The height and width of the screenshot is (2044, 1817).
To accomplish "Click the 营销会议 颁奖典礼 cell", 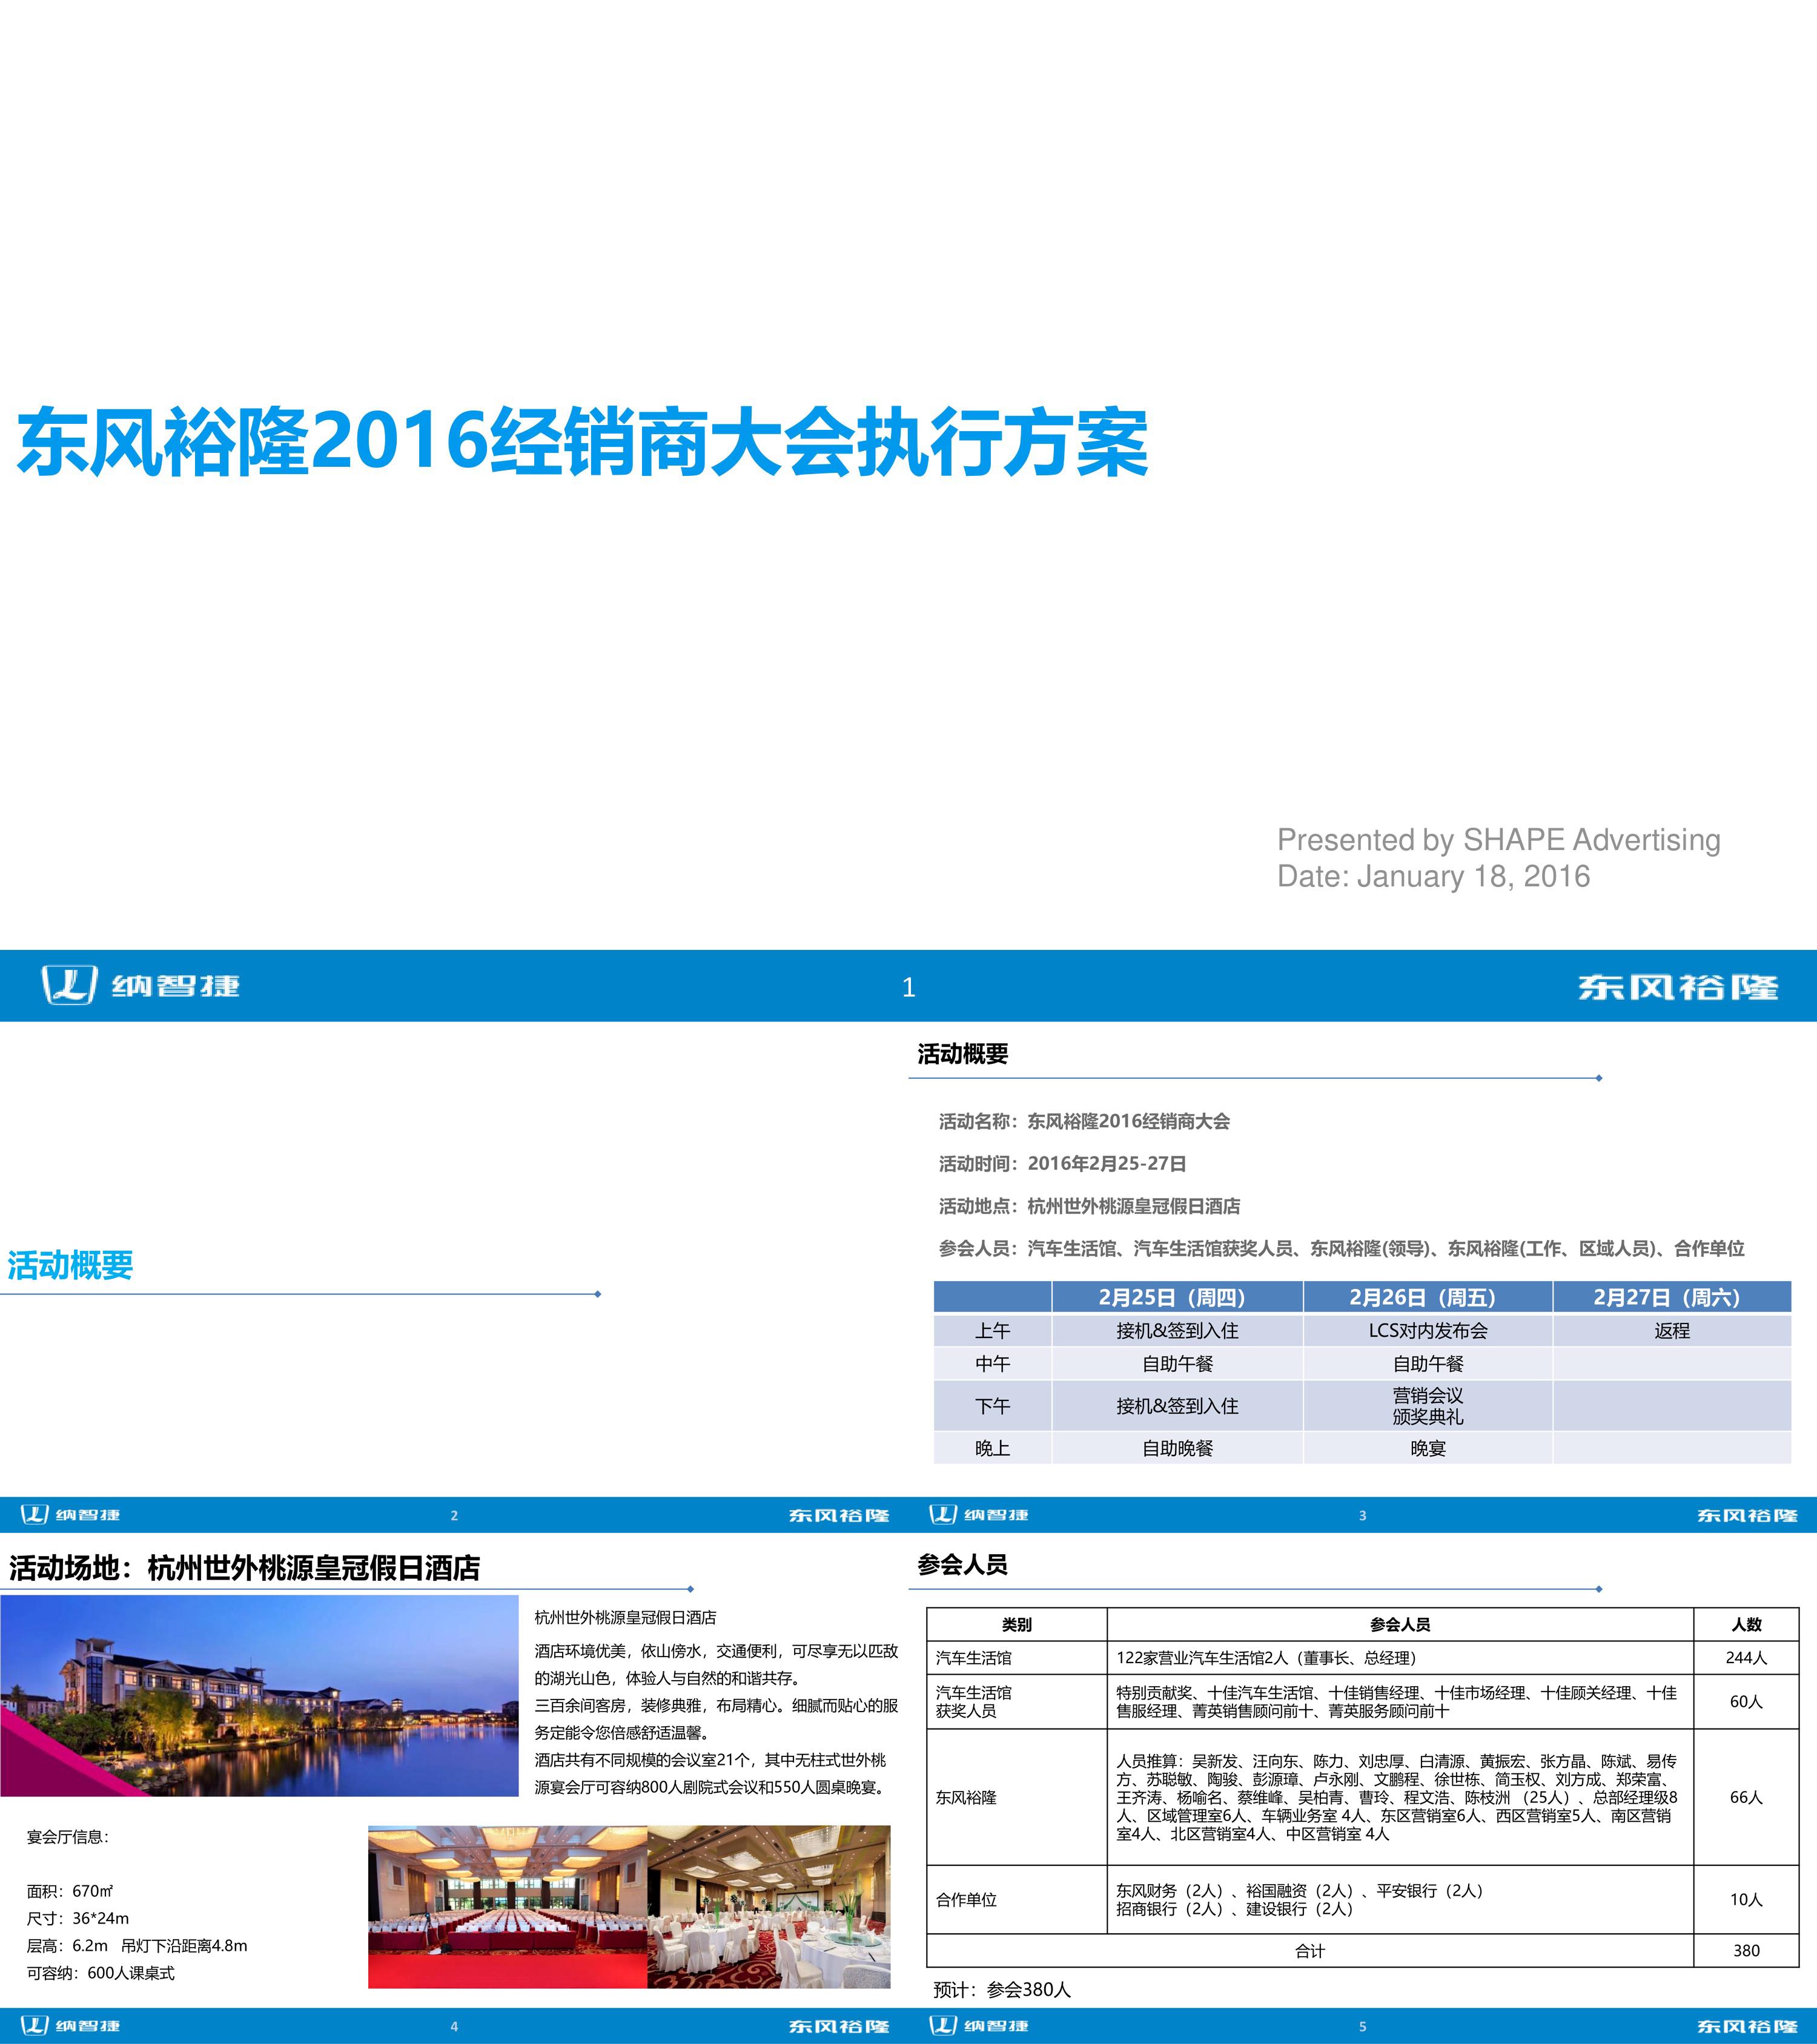I will (1428, 1405).
